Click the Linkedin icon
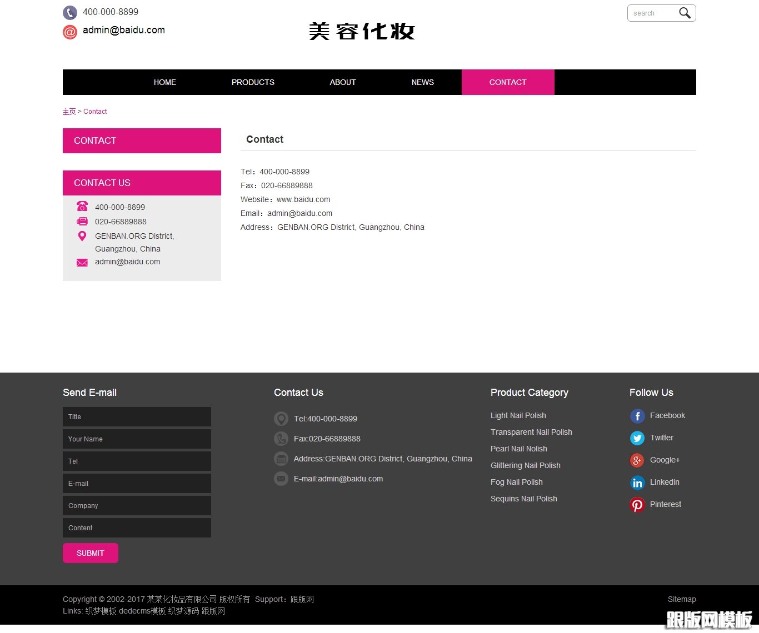Image resolution: width=759 pixels, height=633 pixels. pyautogui.click(x=637, y=482)
